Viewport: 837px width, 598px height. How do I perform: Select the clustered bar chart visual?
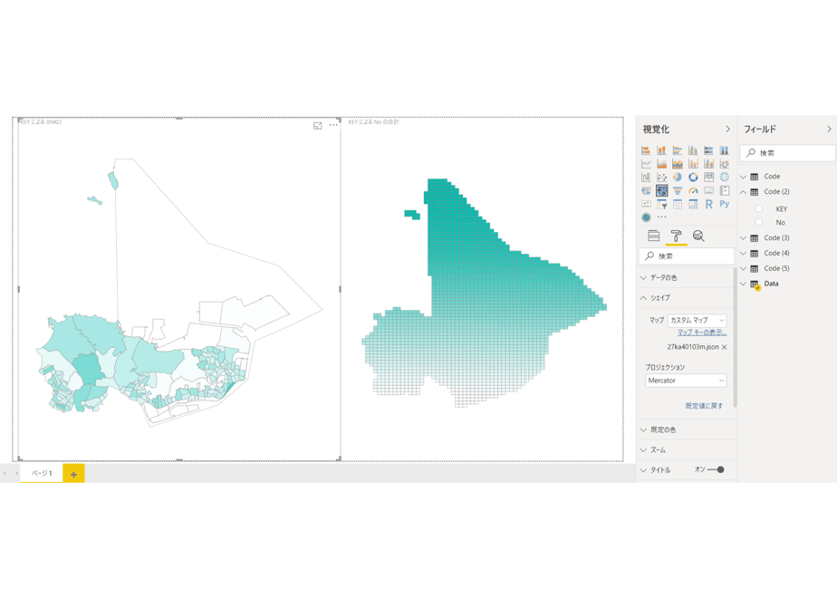pos(678,150)
